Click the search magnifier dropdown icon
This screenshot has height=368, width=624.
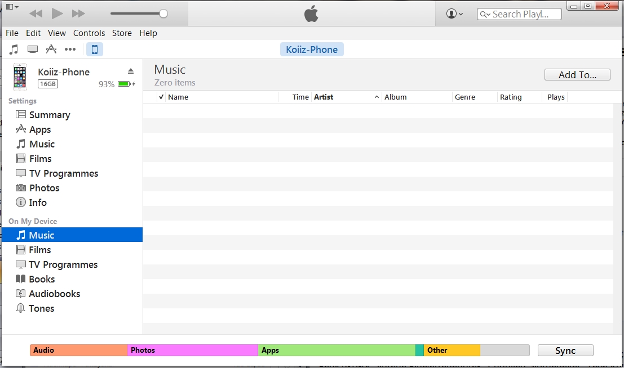[485, 14]
